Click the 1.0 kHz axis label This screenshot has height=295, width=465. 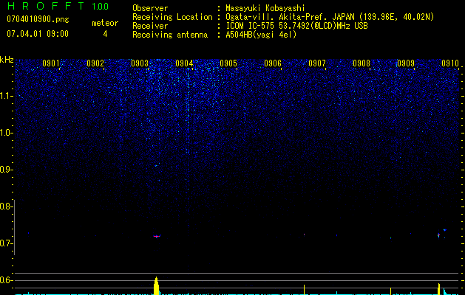pos(6,133)
